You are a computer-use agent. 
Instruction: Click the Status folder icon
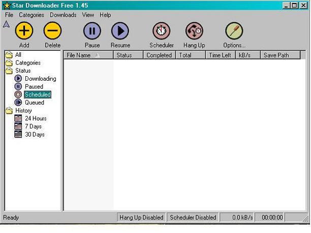point(9,71)
